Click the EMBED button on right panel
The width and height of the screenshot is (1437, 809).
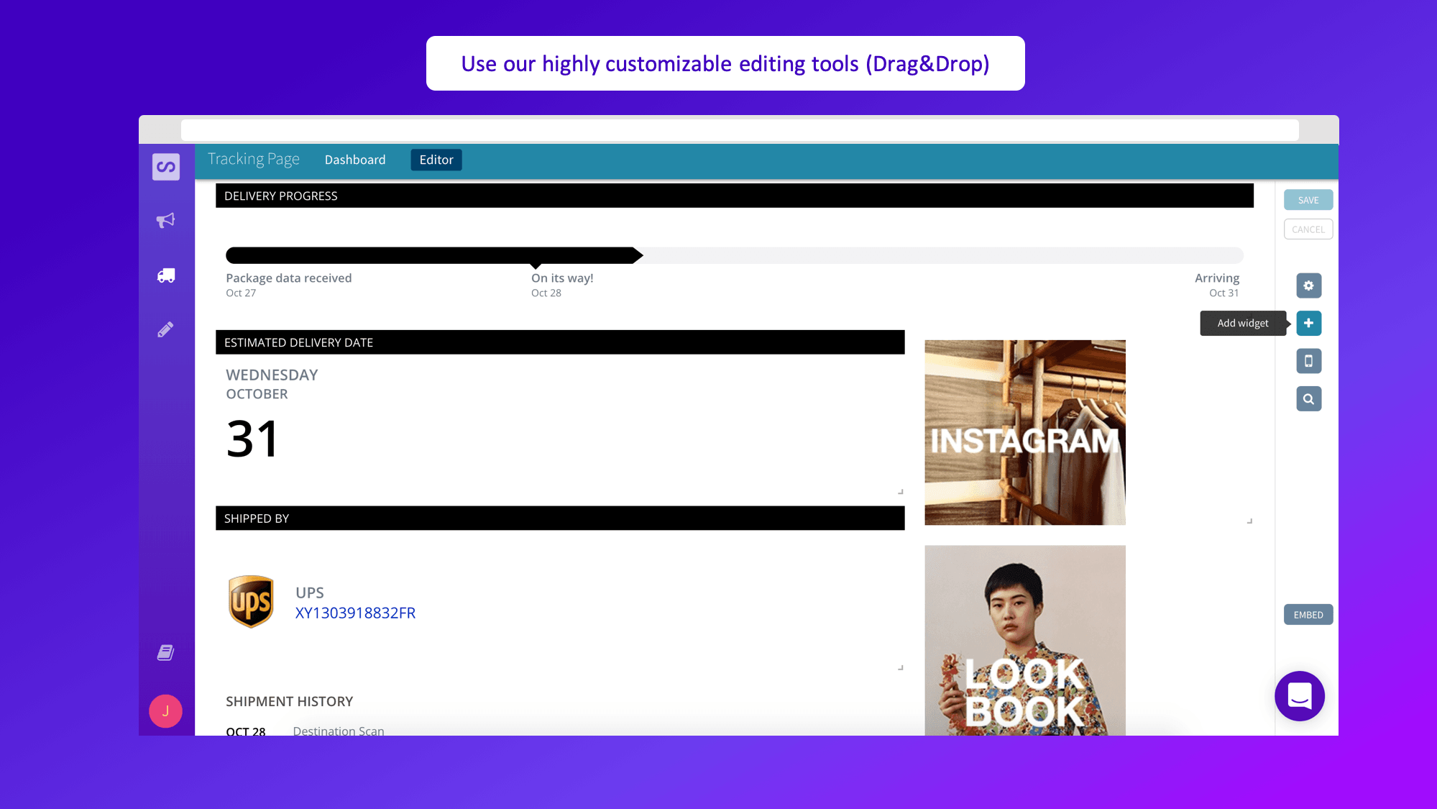point(1309,614)
